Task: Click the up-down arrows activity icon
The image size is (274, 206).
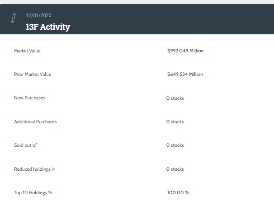Action: pyautogui.click(x=14, y=18)
